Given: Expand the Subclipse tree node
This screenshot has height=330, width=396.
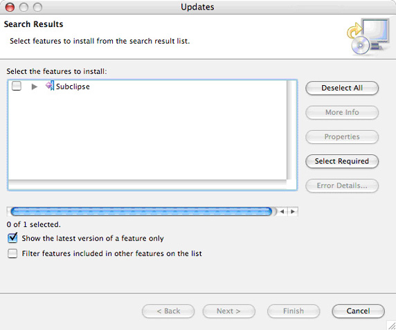Looking at the screenshot, I should point(35,86).
